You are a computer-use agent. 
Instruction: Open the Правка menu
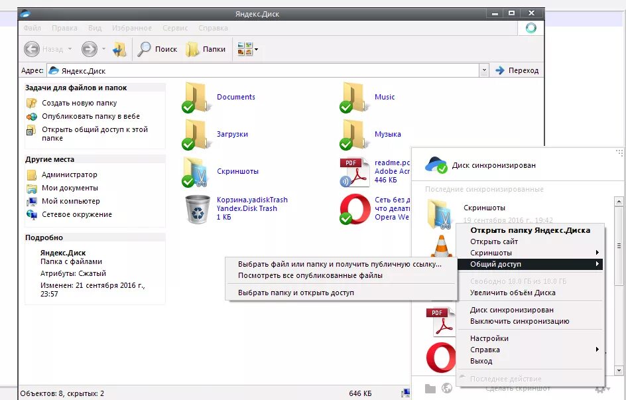64,28
